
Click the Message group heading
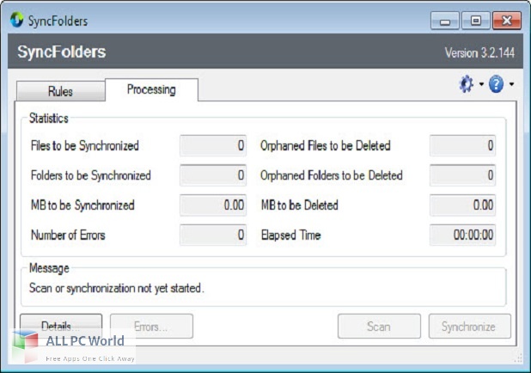click(49, 268)
